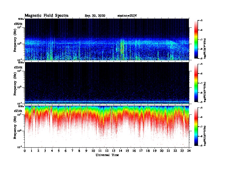This screenshot has height=173, width=225.
Task: Click hour "6" on Universal Time axis
Action: pyautogui.click(x=66, y=151)
